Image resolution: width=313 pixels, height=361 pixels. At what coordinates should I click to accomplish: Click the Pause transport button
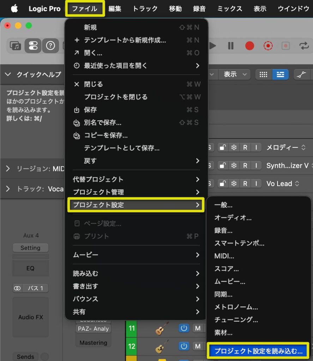pyautogui.click(x=230, y=45)
